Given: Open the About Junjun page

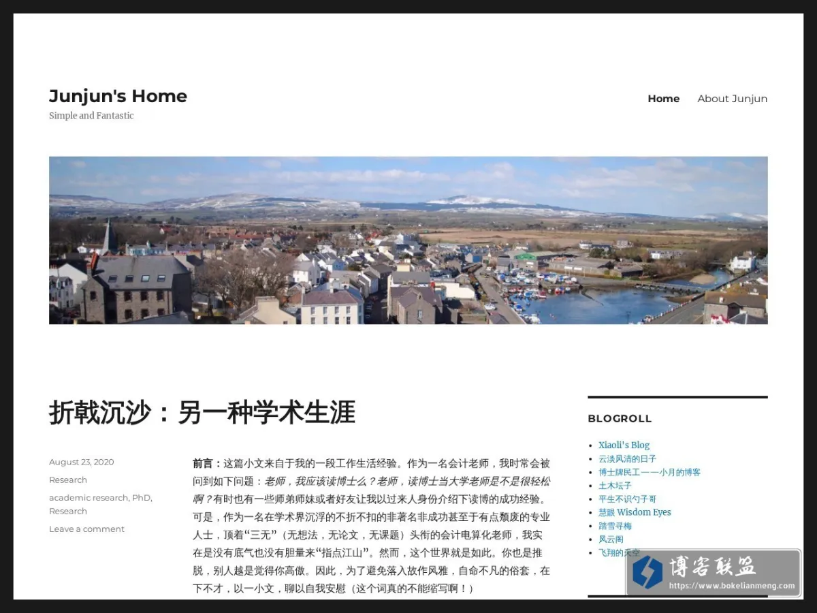Looking at the screenshot, I should click(732, 99).
